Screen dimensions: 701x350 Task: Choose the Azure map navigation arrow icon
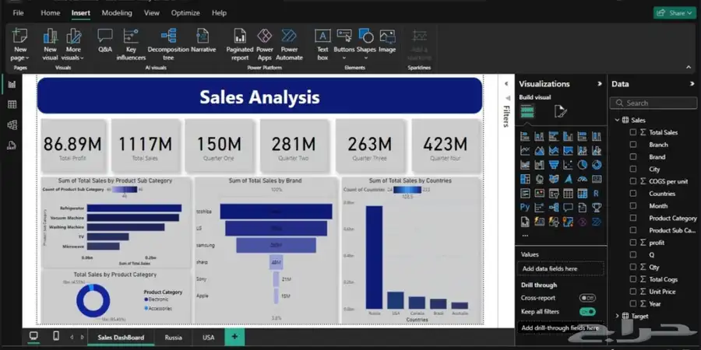click(569, 179)
